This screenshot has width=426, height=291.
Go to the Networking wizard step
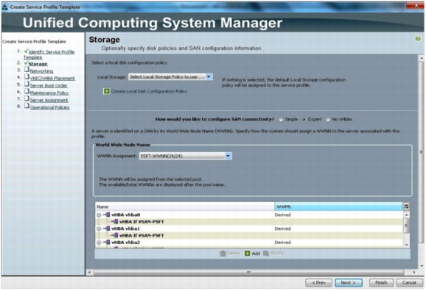(x=41, y=71)
